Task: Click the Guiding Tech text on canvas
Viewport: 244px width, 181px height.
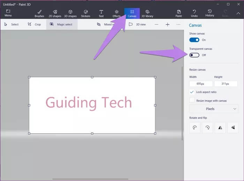Action: pyautogui.click(x=89, y=103)
